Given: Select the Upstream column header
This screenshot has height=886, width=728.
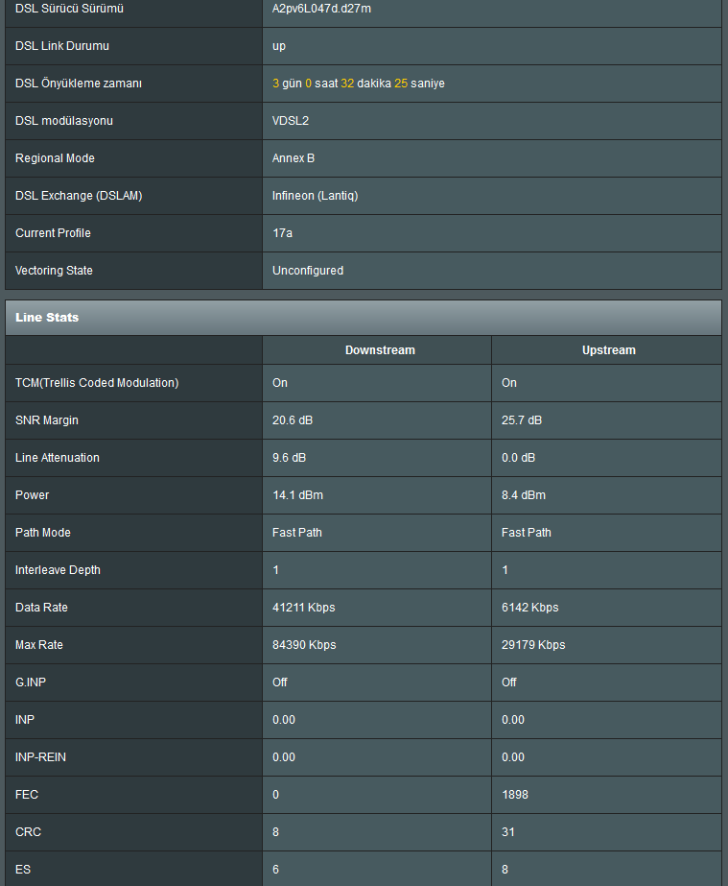Looking at the screenshot, I should (x=609, y=350).
